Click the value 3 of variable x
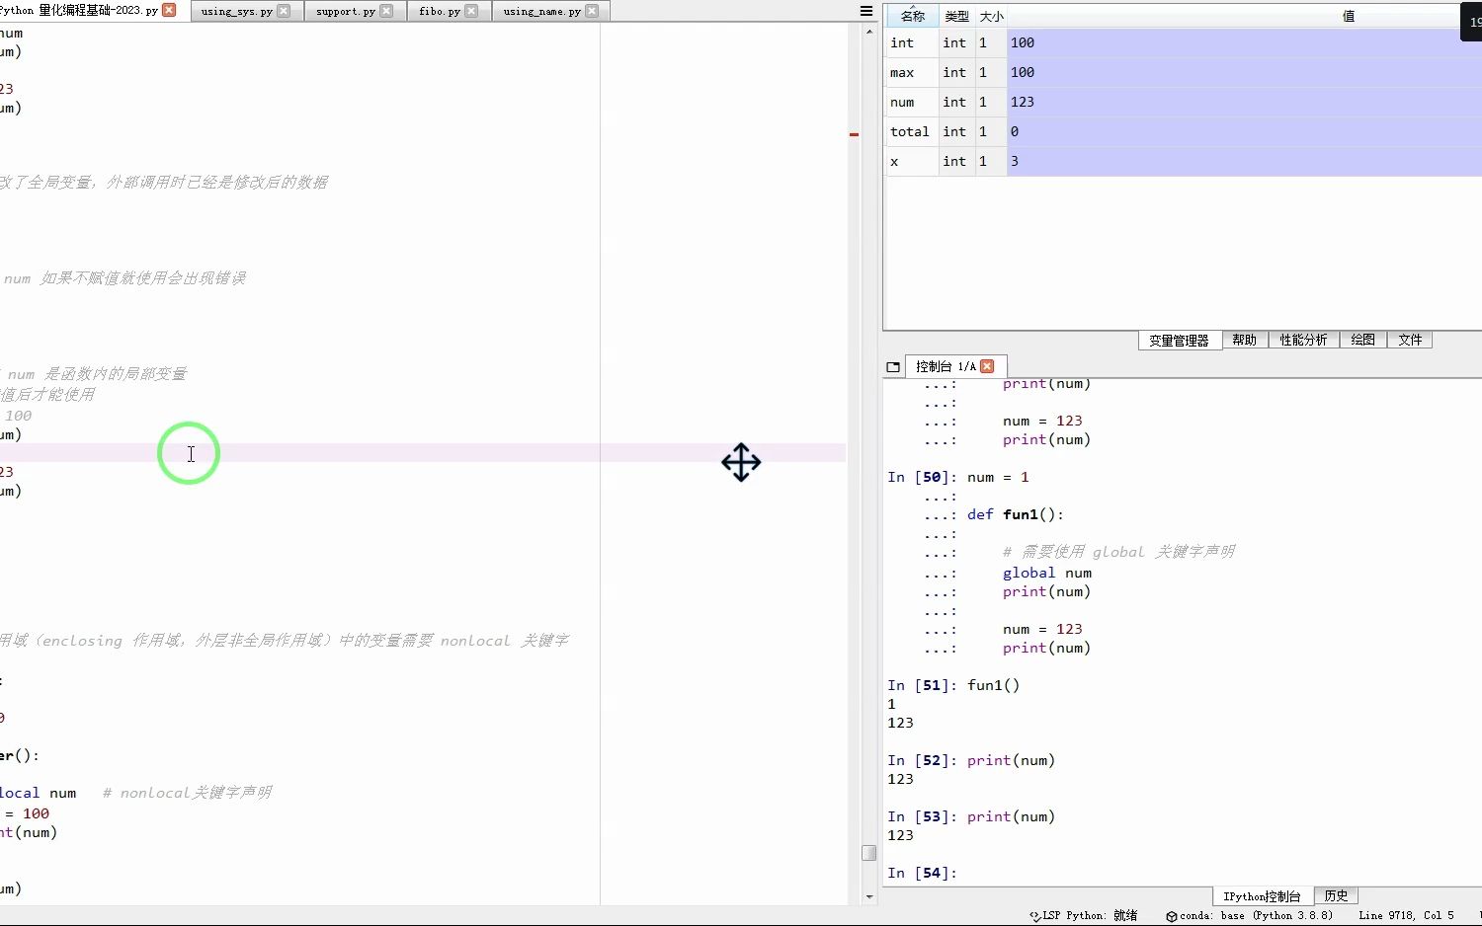The width and height of the screenshot is (1482, 926). coord(1245,161)
